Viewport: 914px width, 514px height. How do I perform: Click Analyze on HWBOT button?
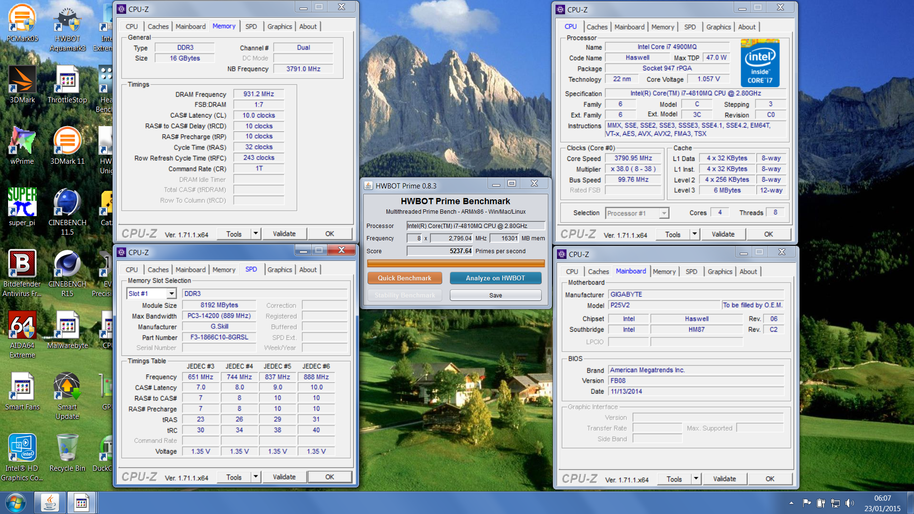click(495, 278)
